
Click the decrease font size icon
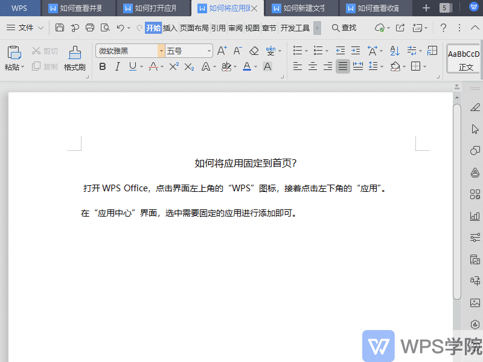pyautogui.click(x=237, y=51)
